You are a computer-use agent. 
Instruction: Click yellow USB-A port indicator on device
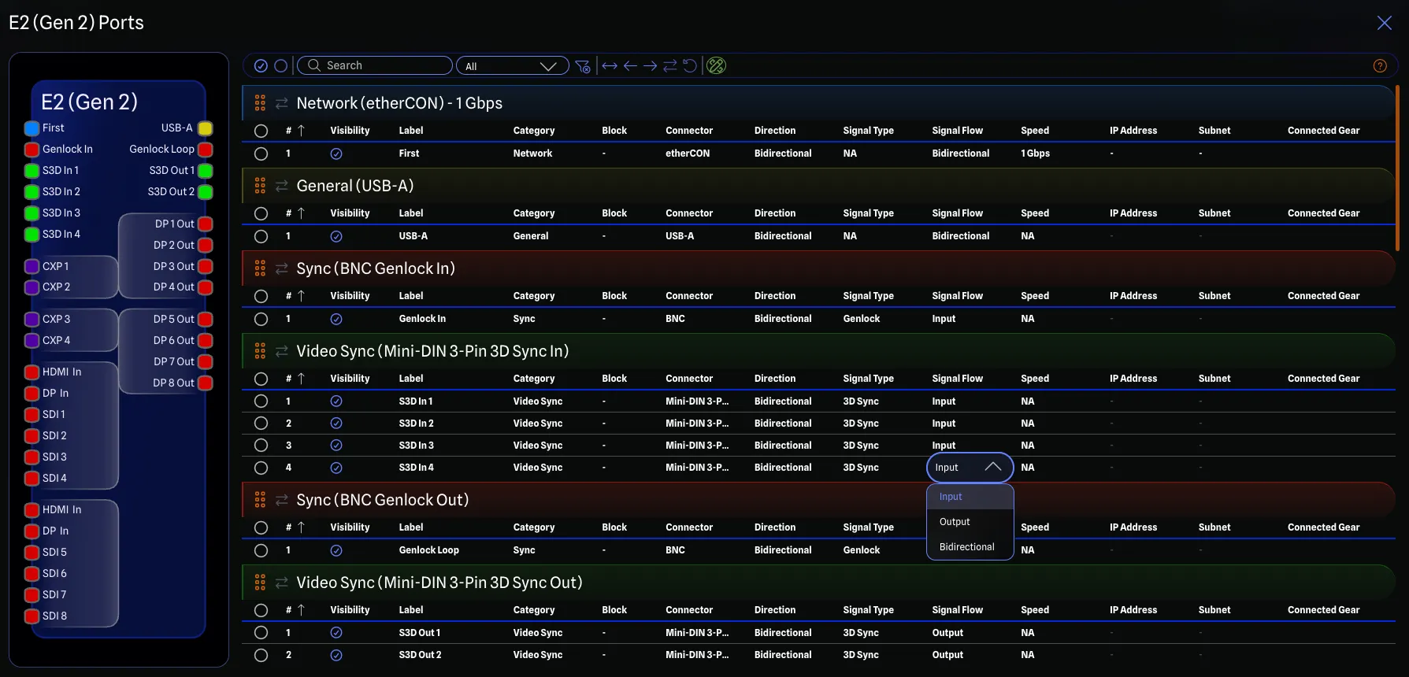pyautogui.click(x=205, y=128)
